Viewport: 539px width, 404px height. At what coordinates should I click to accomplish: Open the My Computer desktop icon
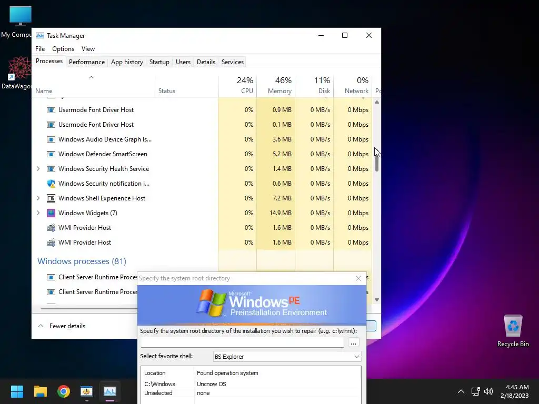pyautogui.click(x=20, y=21)
